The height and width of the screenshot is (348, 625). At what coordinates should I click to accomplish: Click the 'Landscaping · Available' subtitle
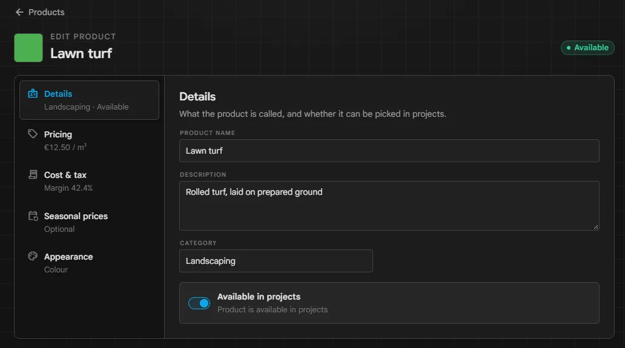[x=87, y=107]
